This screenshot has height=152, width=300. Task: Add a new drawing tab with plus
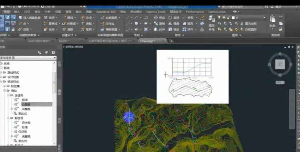pos(171,41)
